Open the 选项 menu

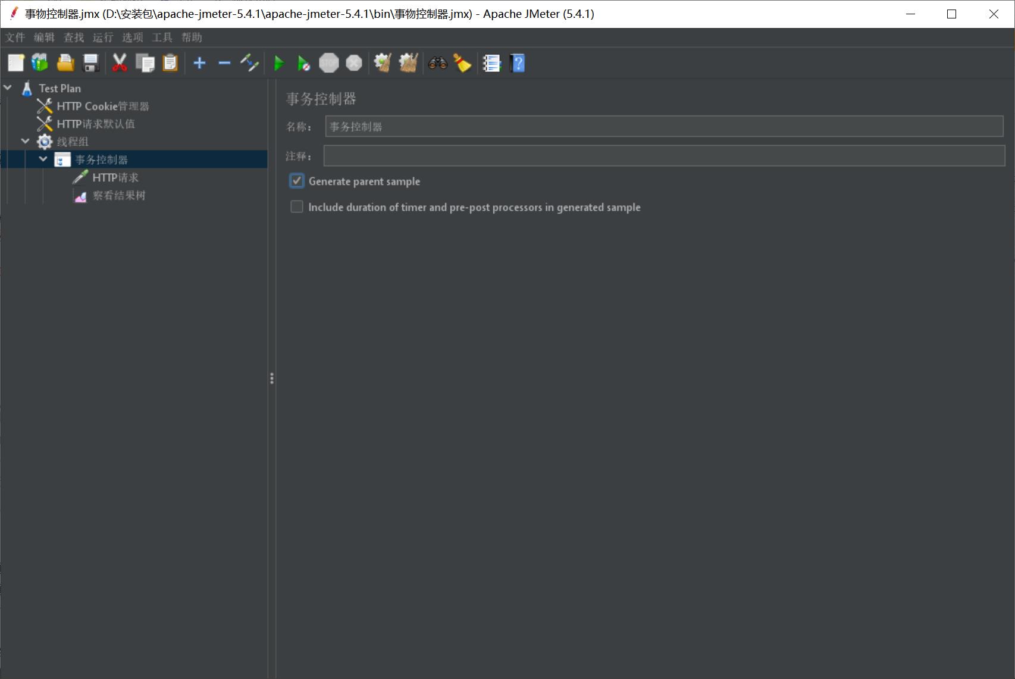[133, 37]
